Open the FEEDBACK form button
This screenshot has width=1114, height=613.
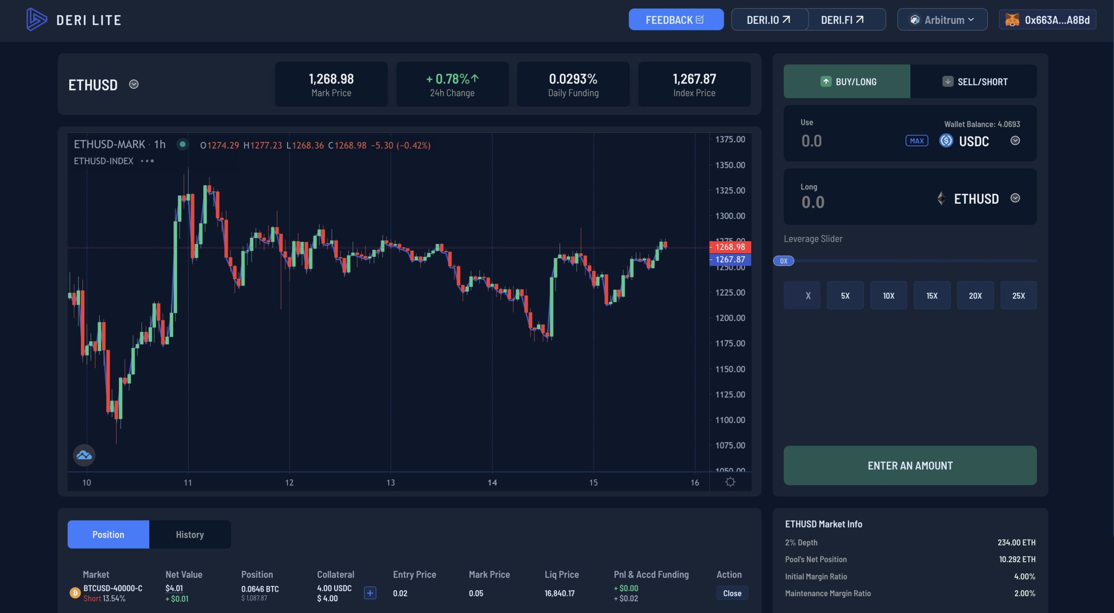(x=676, y=20)
